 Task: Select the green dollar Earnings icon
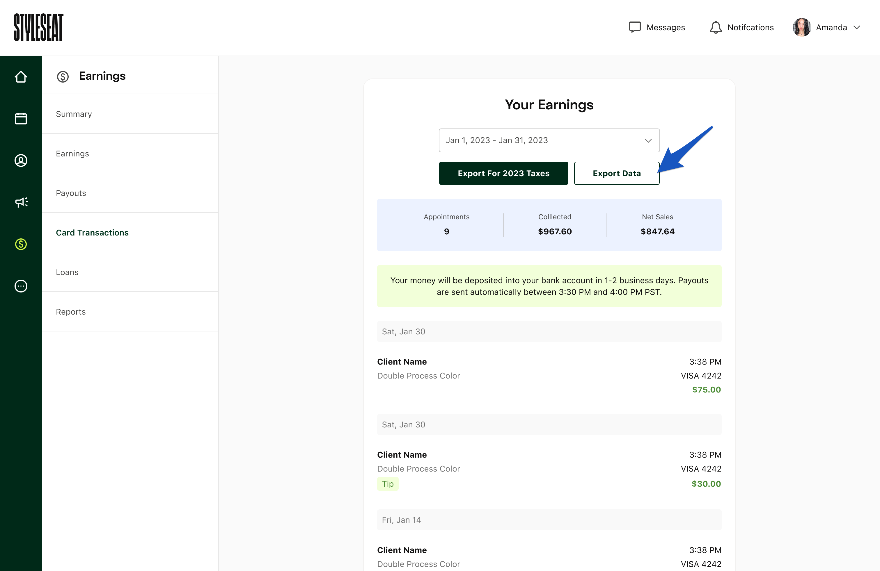21,244
